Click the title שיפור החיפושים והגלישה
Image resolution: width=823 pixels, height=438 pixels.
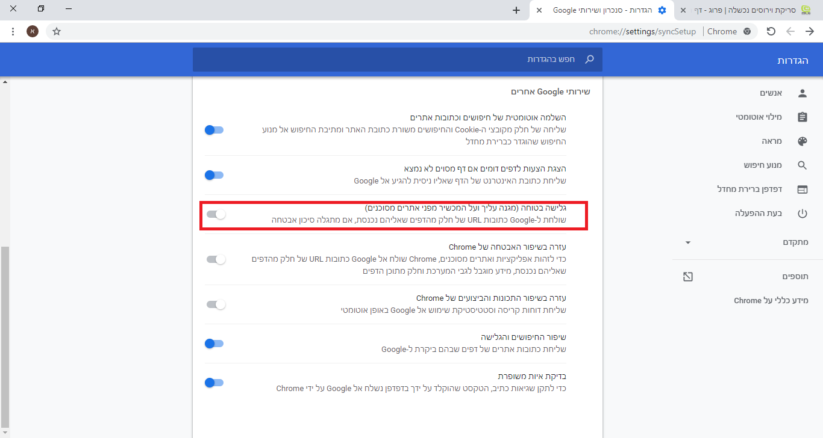tap(524, 337)
